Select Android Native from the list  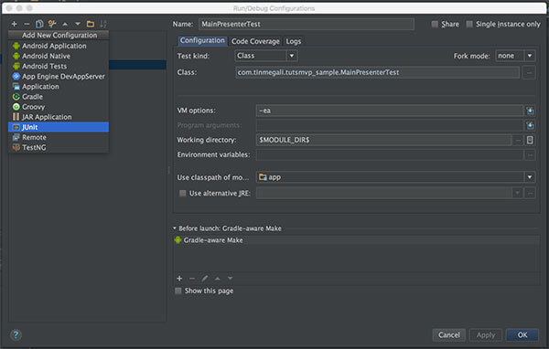click(59, 56)
